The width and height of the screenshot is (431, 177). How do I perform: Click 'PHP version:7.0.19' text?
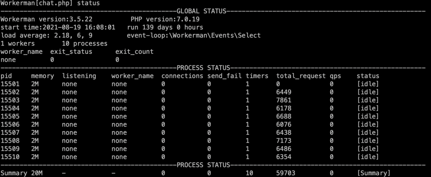pos(165,20)
